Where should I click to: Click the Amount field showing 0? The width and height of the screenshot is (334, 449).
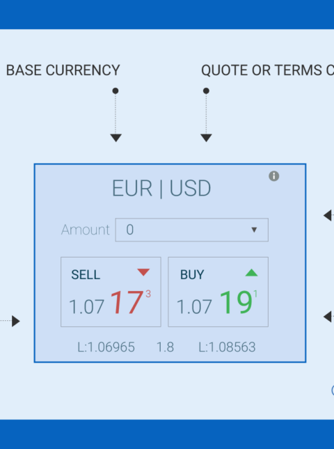coord(192,230)
